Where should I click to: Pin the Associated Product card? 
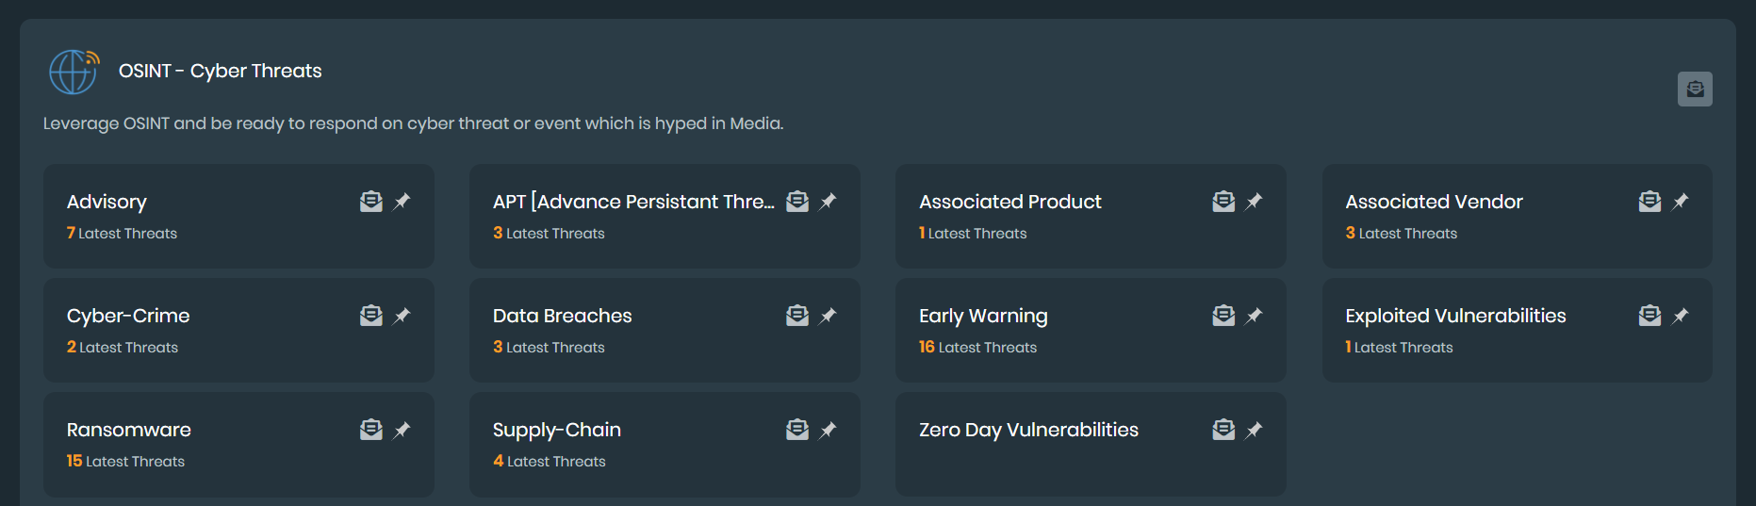pyautogui.click(x=1255, y=202)
